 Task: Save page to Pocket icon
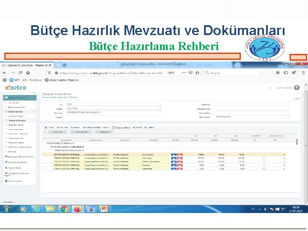[x=190, y=73]
